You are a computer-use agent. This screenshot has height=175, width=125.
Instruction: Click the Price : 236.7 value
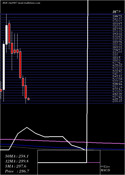pyautogui.click(x=17, y=171)
